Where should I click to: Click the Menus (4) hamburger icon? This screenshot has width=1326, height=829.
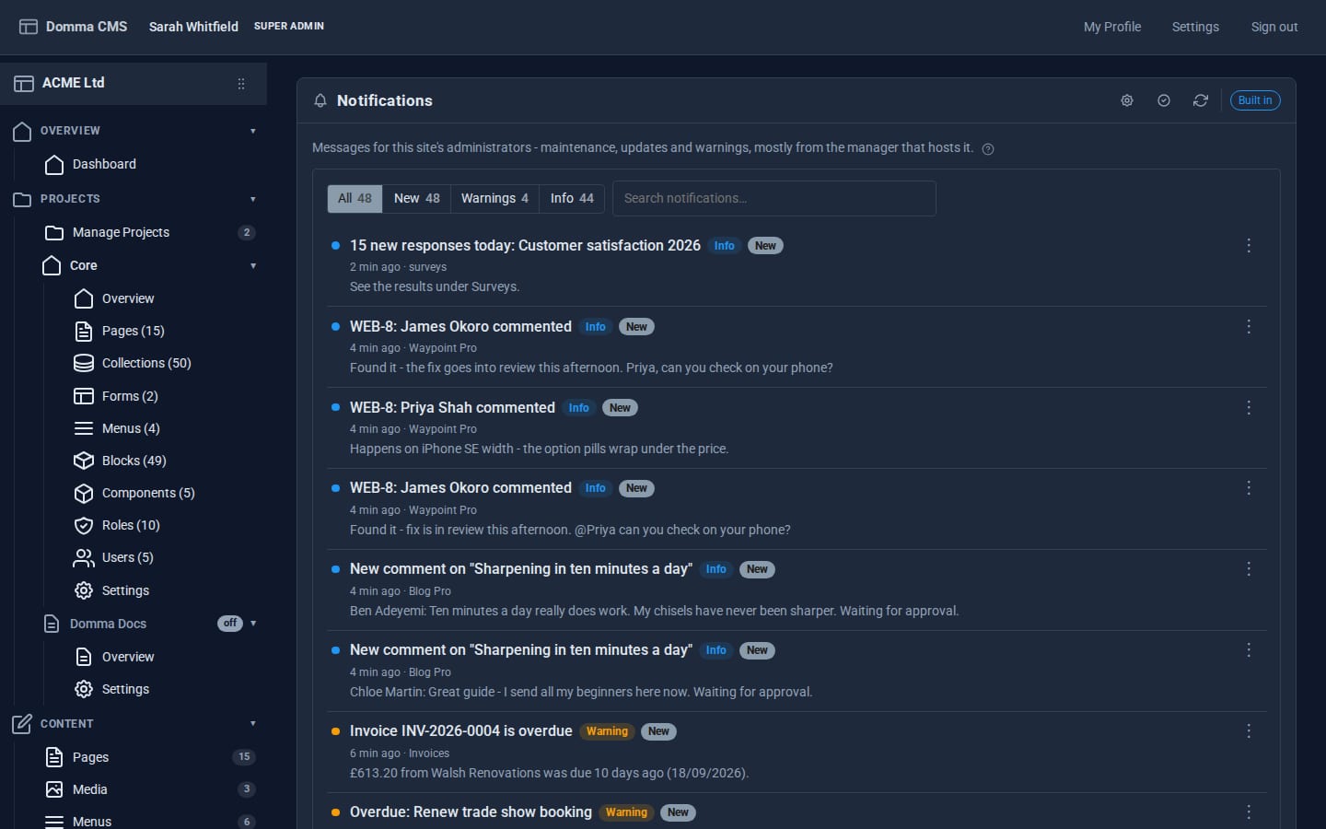[x=84, y=428]
